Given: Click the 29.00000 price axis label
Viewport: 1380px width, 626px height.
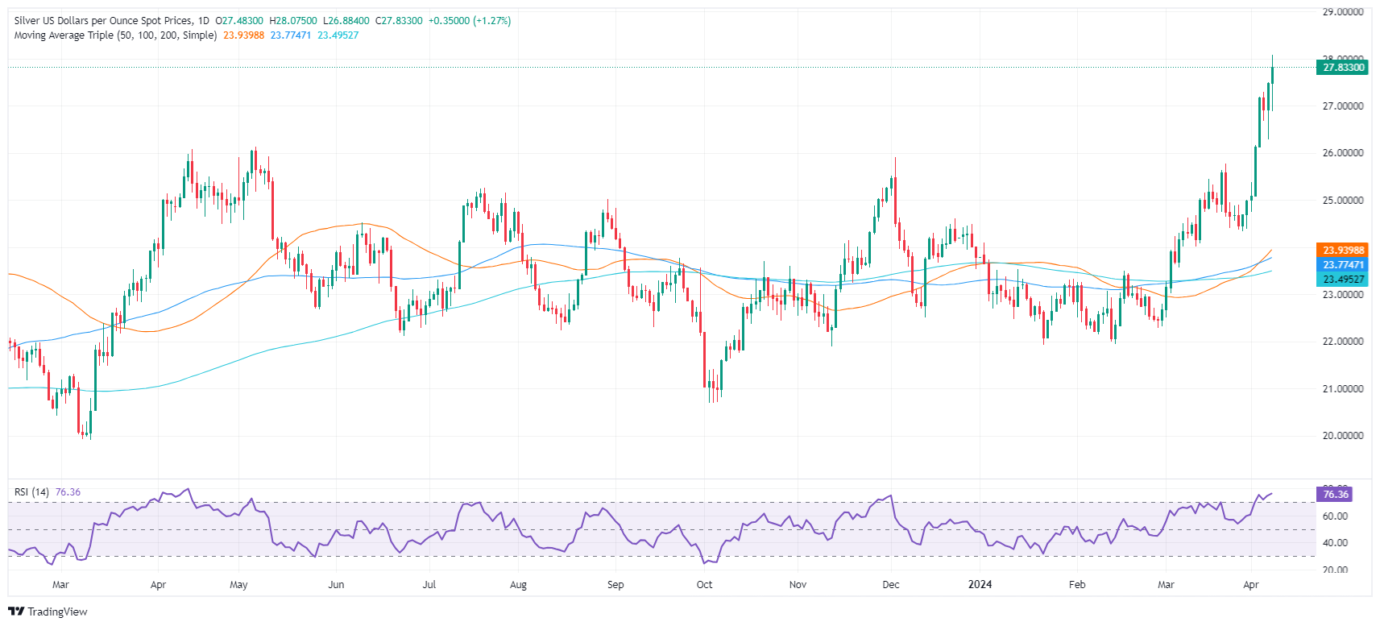Looking at the screenshot, I should (x=1342, y=12).
